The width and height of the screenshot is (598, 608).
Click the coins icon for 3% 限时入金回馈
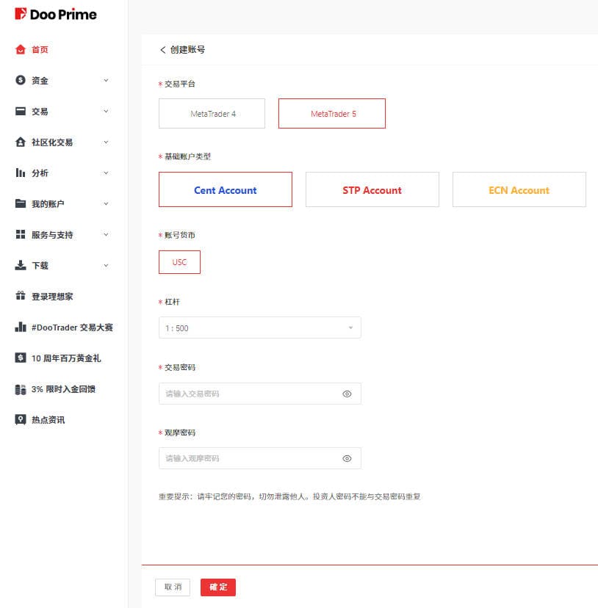click(20, 389)
